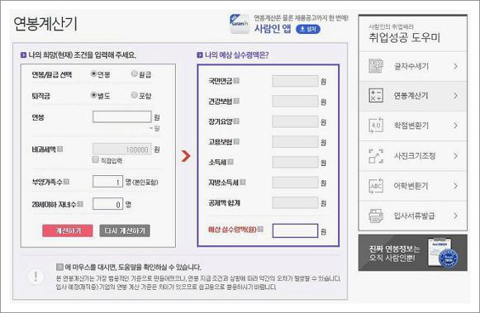The image size is (480, 313).
Task: Click the 국민연금 result field
Action: pyautogui.click(x=295, y=82)
